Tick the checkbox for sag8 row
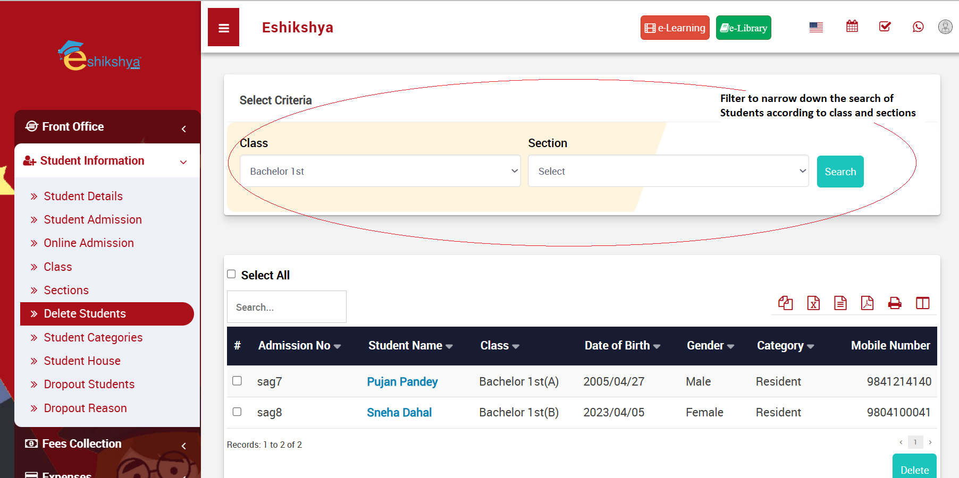 [x=237, y=412]
